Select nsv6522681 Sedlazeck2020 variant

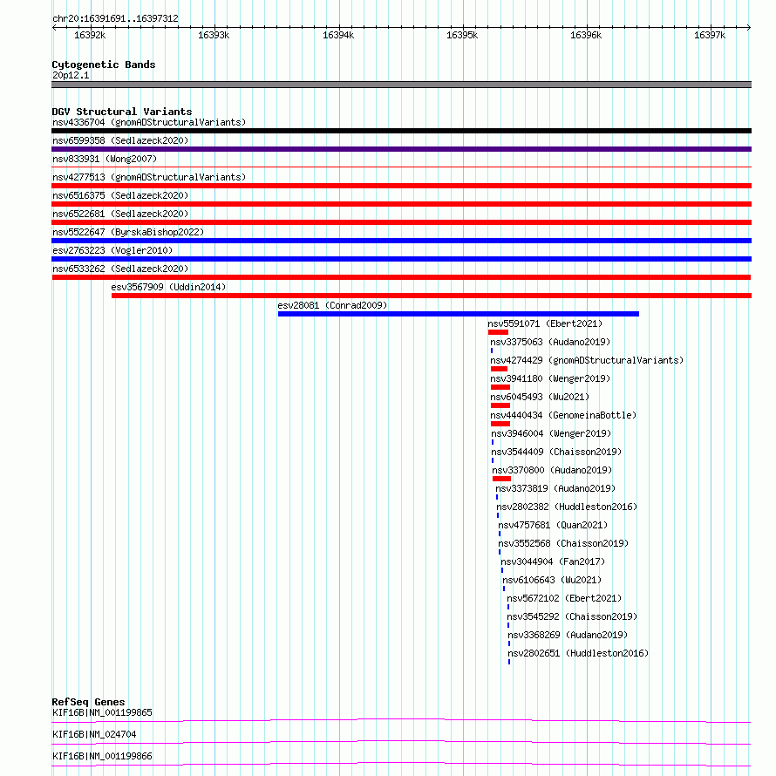pos(120,214)
